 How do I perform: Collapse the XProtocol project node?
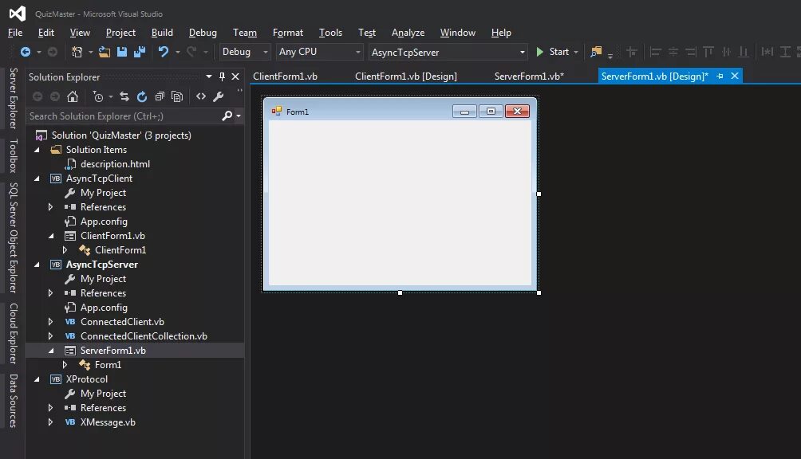[37, 379]
